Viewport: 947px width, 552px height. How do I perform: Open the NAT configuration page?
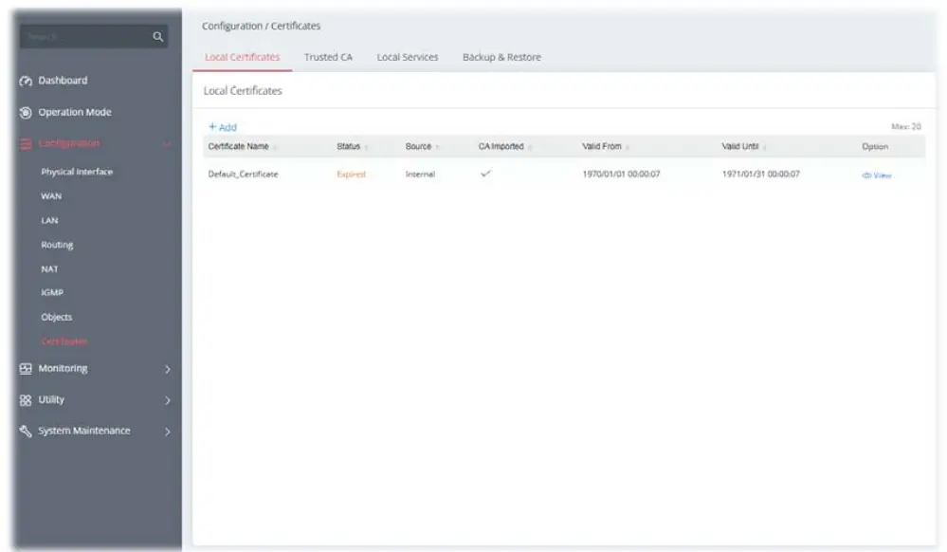click(50, 267)
